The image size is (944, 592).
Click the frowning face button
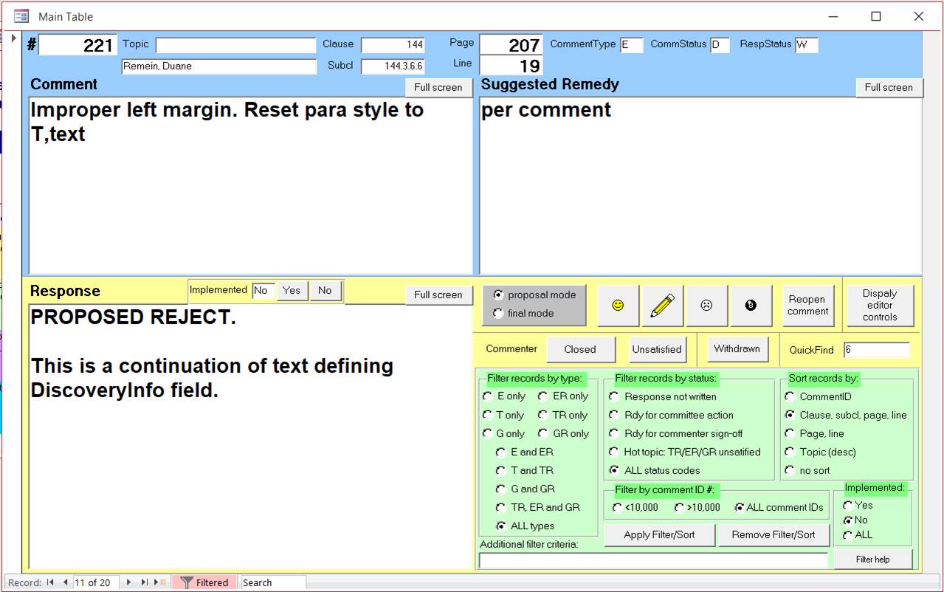(706, 306)
